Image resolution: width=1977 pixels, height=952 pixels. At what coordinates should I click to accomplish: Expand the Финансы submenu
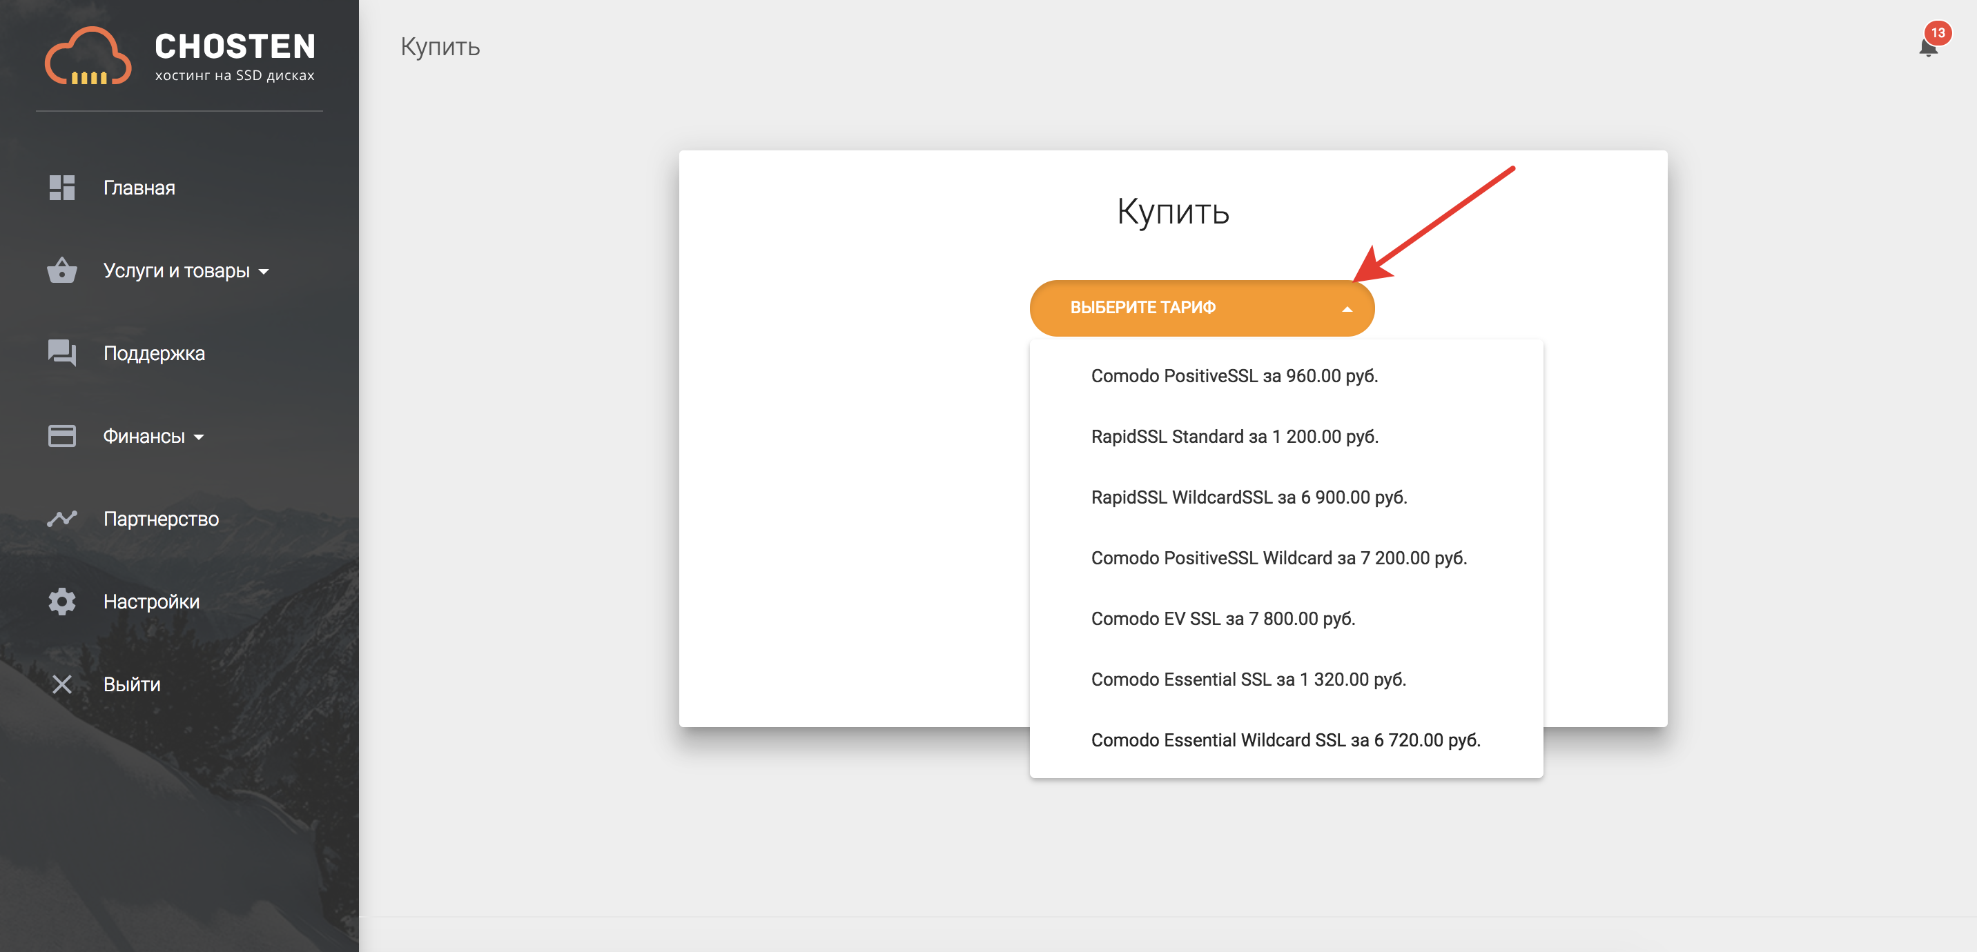click(153, 436)
